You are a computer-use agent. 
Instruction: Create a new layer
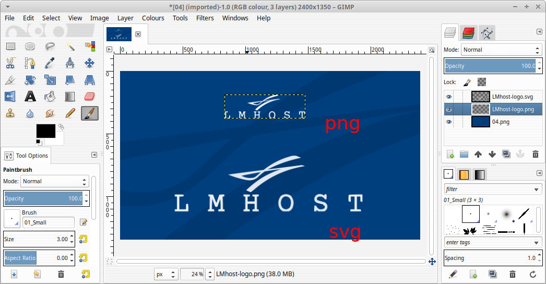tap(450, 155)
